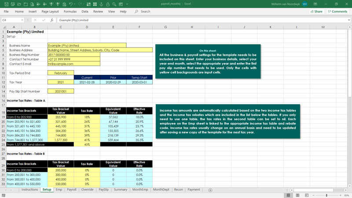Select the Business Name input cell
The height and width of the screenshot is (198, 352).
pyautogui.click(x=87, y=45)
